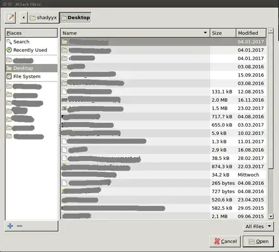Select the file sized 727 bytes

point(163,192)
